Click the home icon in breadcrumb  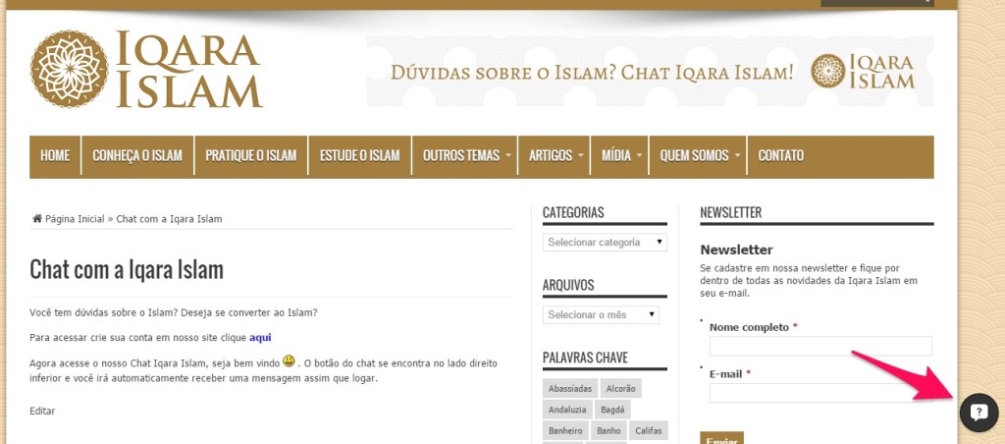(x=37, y=218)
